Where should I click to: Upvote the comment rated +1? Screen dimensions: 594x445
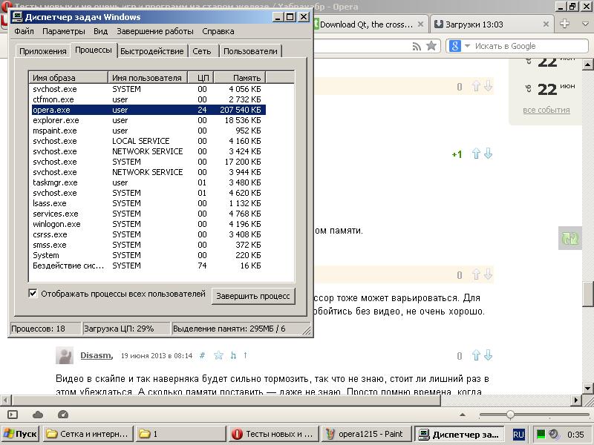476,154
